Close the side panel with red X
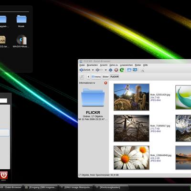The image size is (191, 191). click(x=106, y=83)
